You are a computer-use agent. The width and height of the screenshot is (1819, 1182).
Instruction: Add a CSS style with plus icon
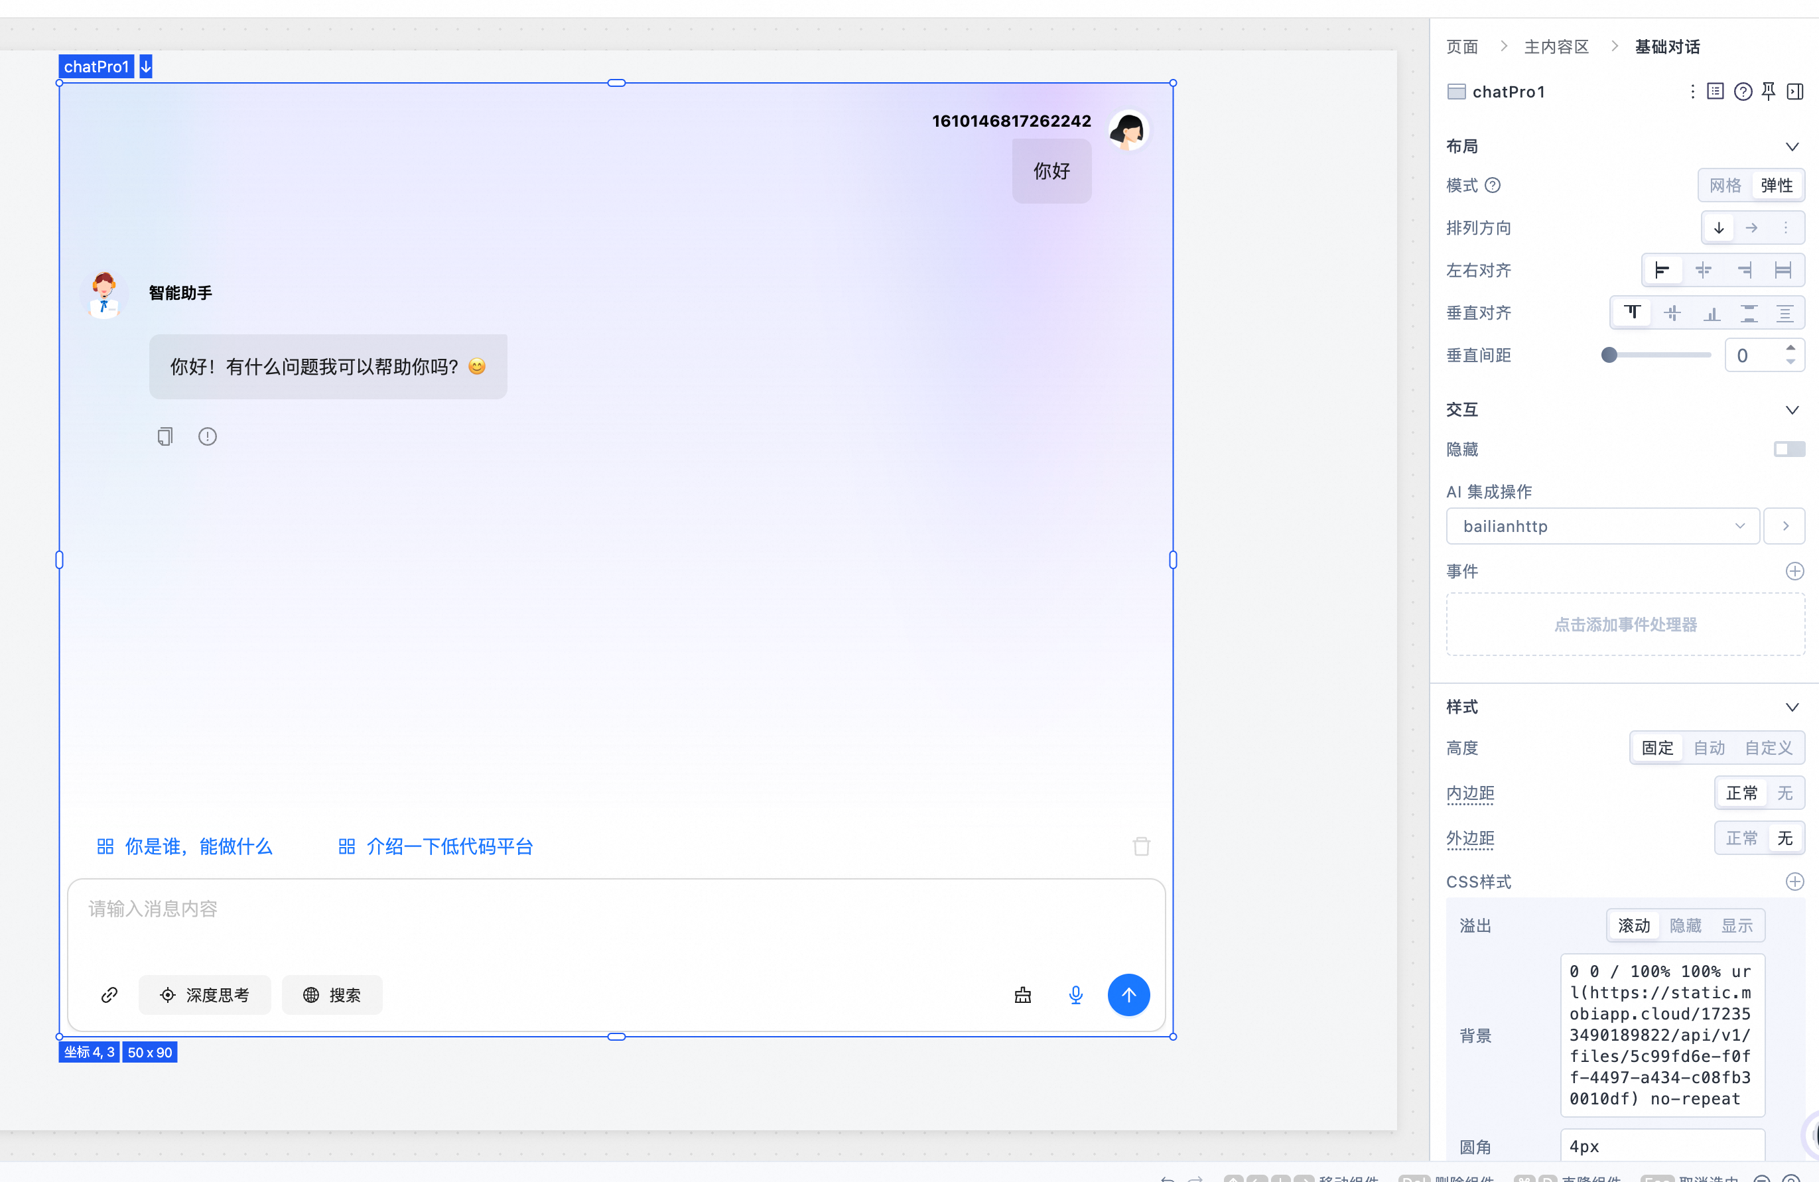pyautogui.click(x=1794, y=882)
